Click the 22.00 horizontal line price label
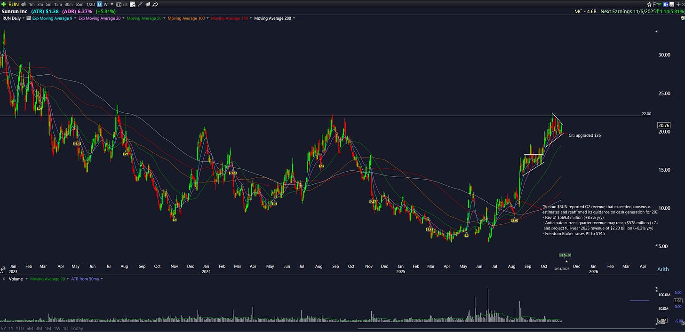The height and width of the screenshot is (332, 685). (646, 114)
